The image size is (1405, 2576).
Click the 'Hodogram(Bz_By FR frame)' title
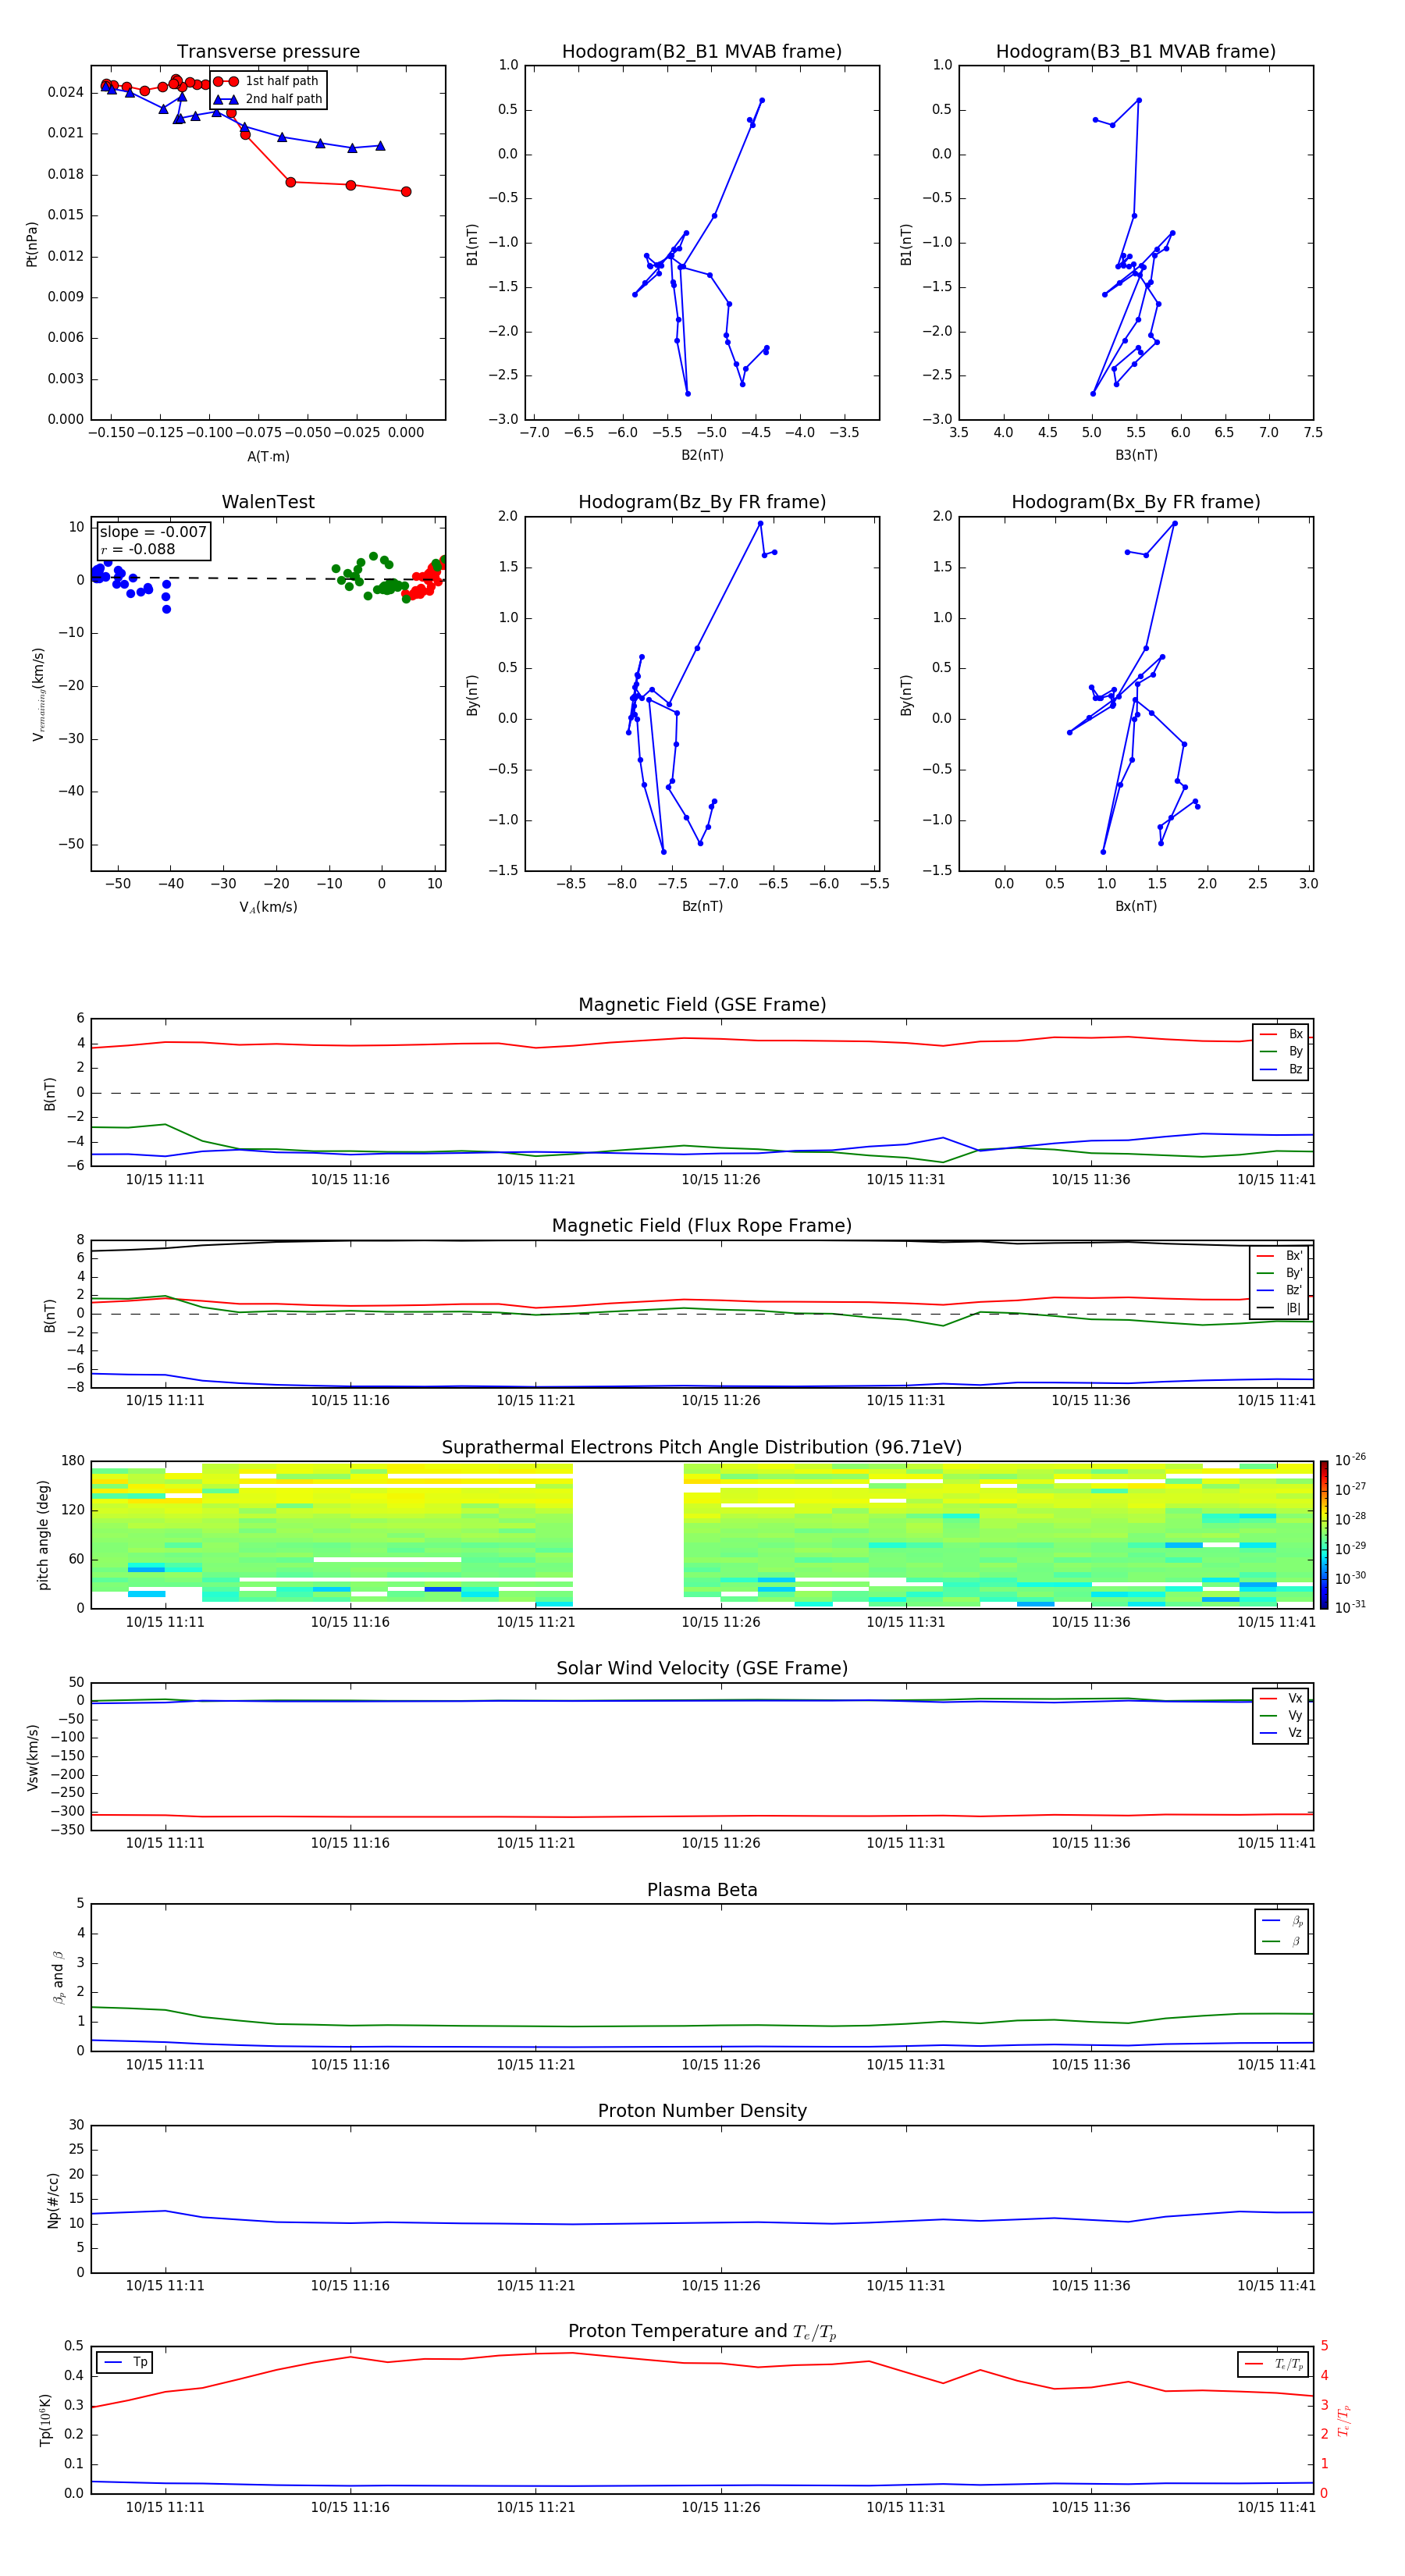coord(702,502)
